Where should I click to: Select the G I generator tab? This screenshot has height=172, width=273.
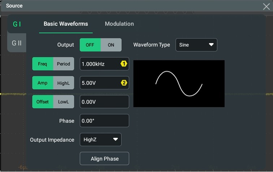[17, 24]
